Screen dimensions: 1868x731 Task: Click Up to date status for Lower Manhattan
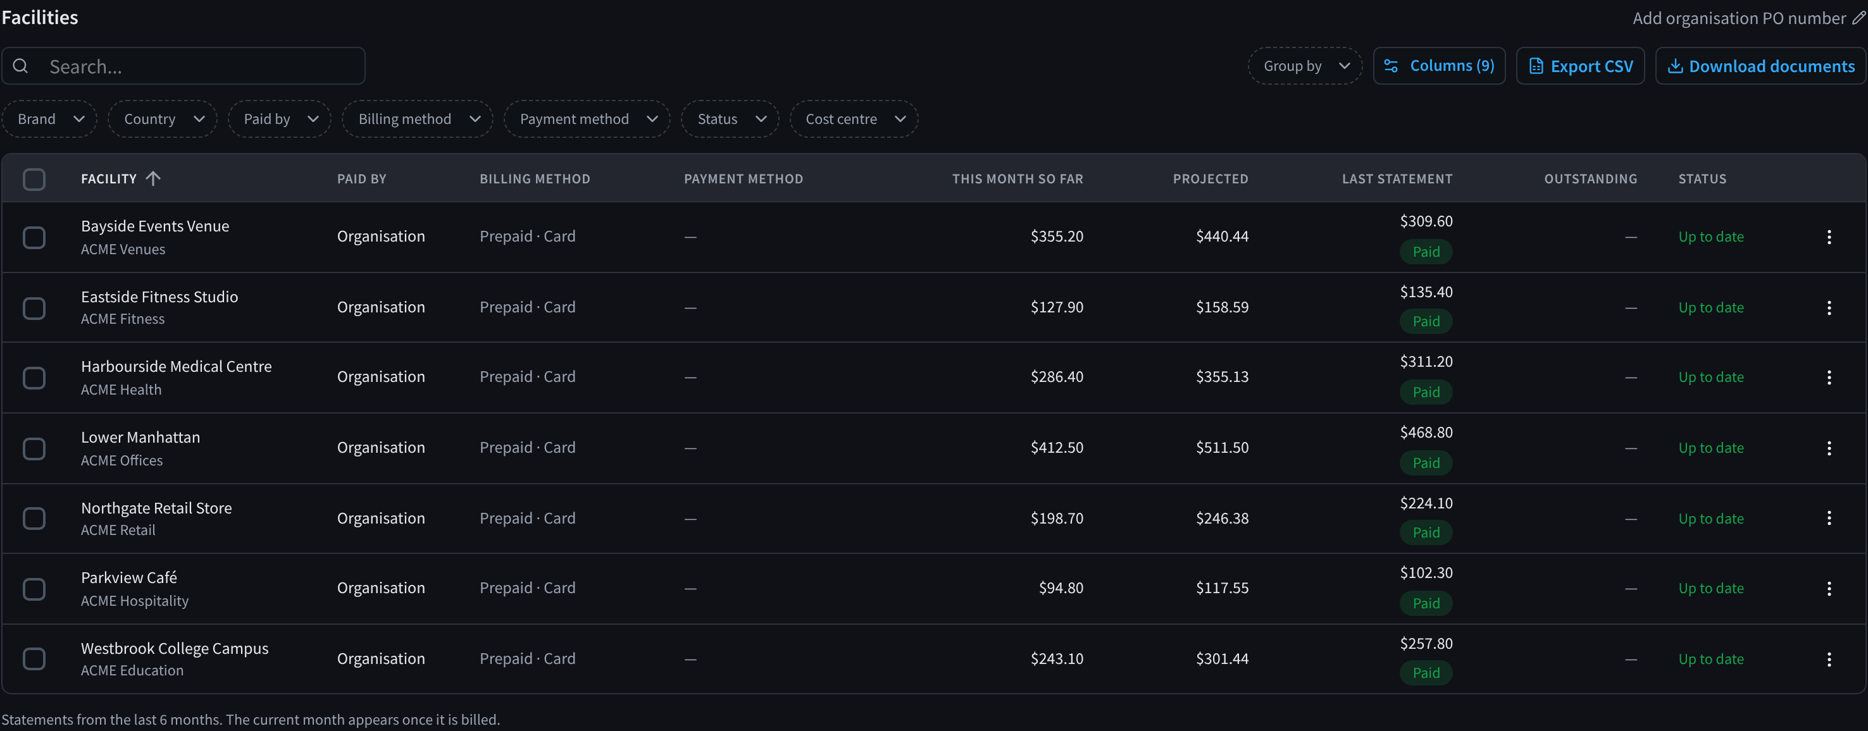[x=1710, y=448]
